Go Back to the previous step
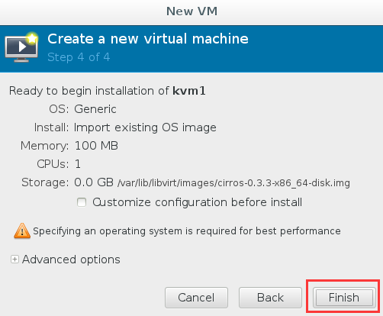The image size is (383, 316). tap(270, 298)
